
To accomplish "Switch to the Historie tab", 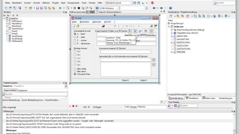I will (x=141, y=107).
